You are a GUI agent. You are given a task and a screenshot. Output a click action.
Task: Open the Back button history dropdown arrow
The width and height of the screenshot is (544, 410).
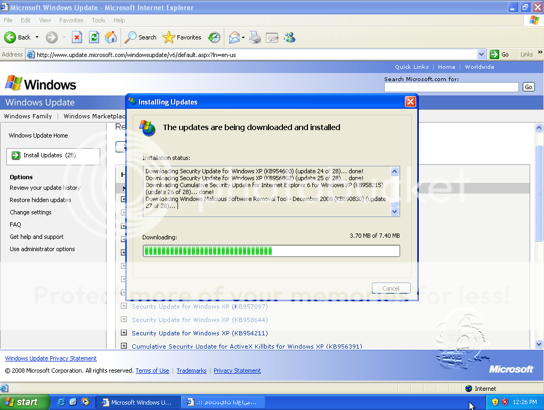37,37
